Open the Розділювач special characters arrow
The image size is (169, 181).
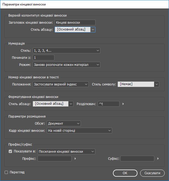123,104
